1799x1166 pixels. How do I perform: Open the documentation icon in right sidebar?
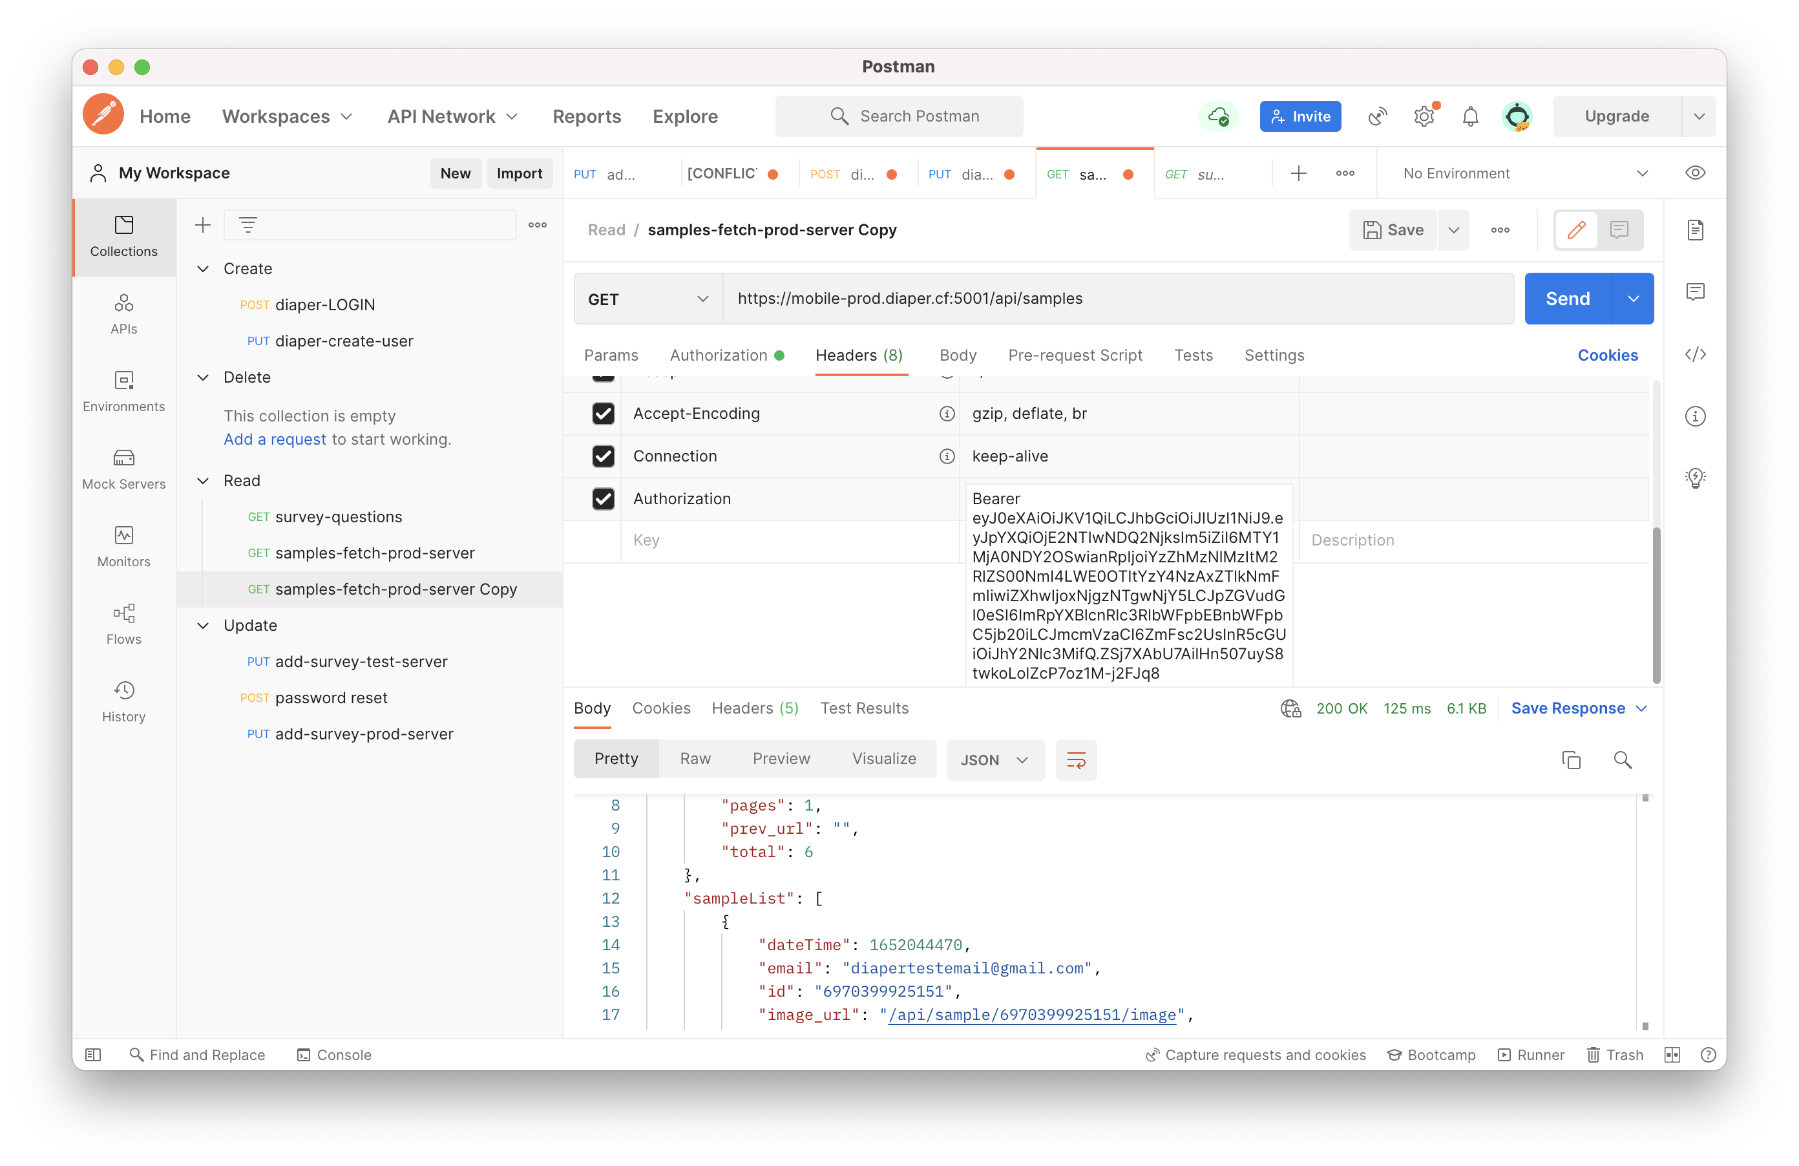tap(1696, 230)
